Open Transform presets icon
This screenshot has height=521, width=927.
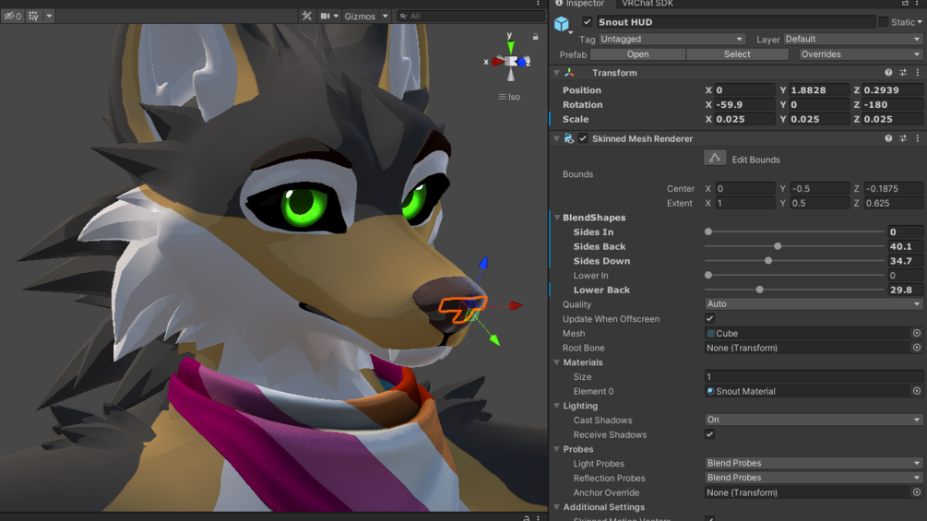click(903, 73)
